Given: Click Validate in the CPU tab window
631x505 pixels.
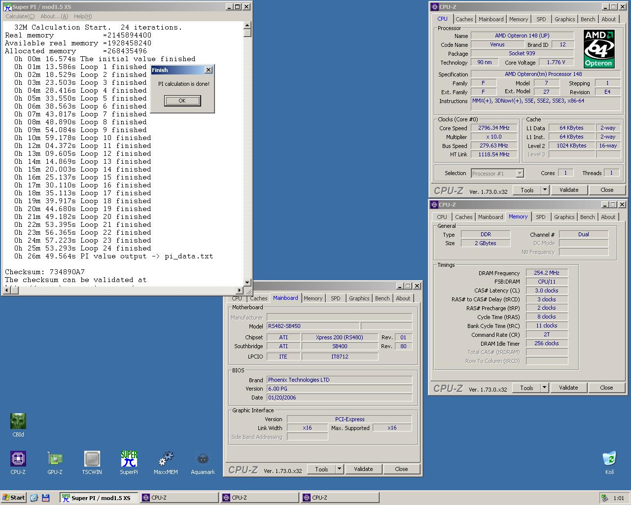Looking at the screenshot, I should click(x=569, y=190).
